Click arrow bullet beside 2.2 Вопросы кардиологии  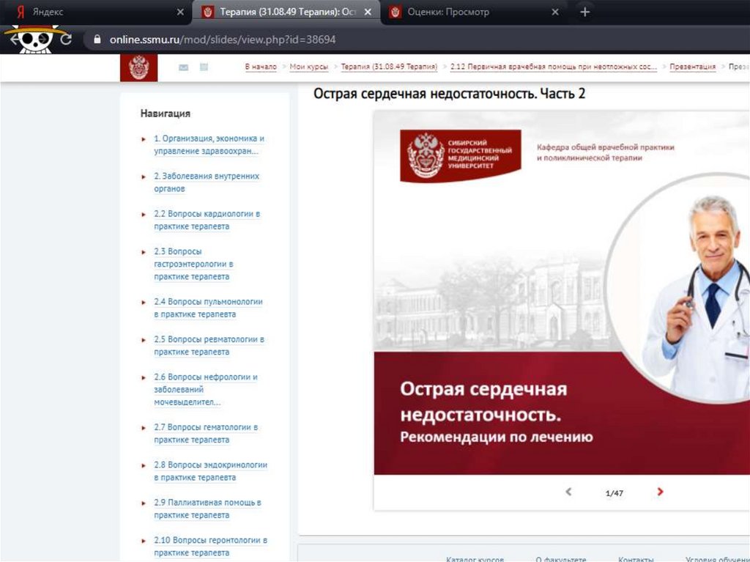click(x=143, y=215)
